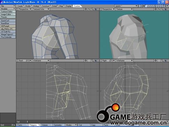Screen dimensions: 169x127
Task: Click the rotate icon in Texture perspective viewport
Action: (159, 9)
